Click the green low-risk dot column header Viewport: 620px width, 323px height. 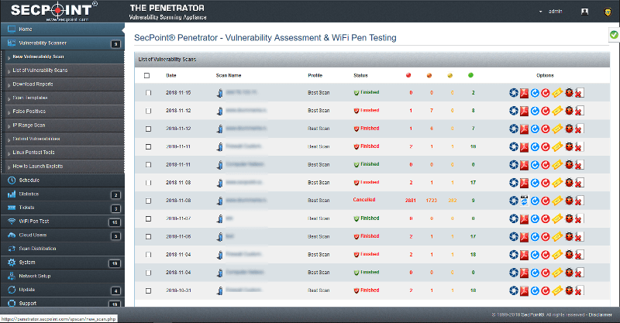coord(470,75)
